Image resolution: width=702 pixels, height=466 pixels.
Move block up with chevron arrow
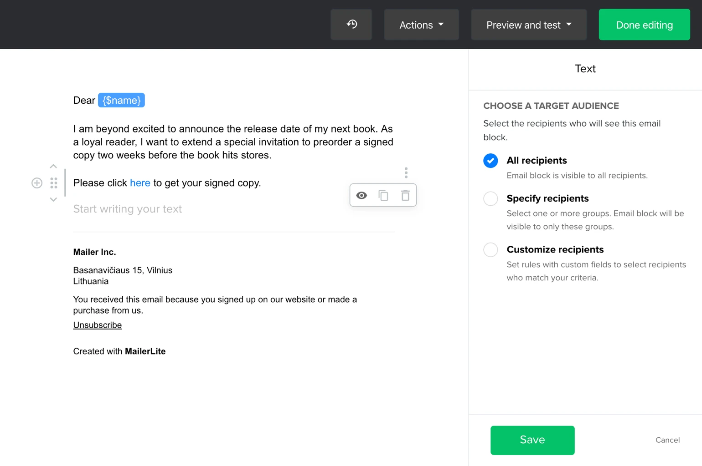(x=53, y=167)
